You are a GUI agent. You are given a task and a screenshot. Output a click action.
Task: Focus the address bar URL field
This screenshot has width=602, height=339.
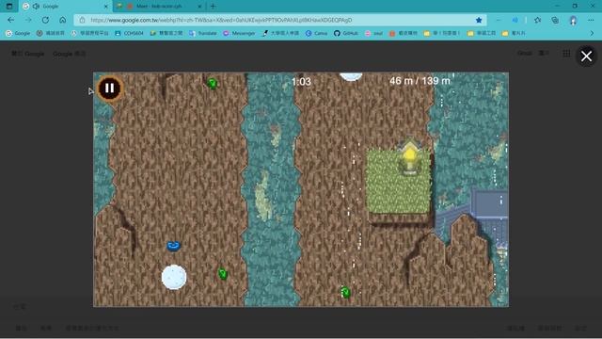(280, 20)
